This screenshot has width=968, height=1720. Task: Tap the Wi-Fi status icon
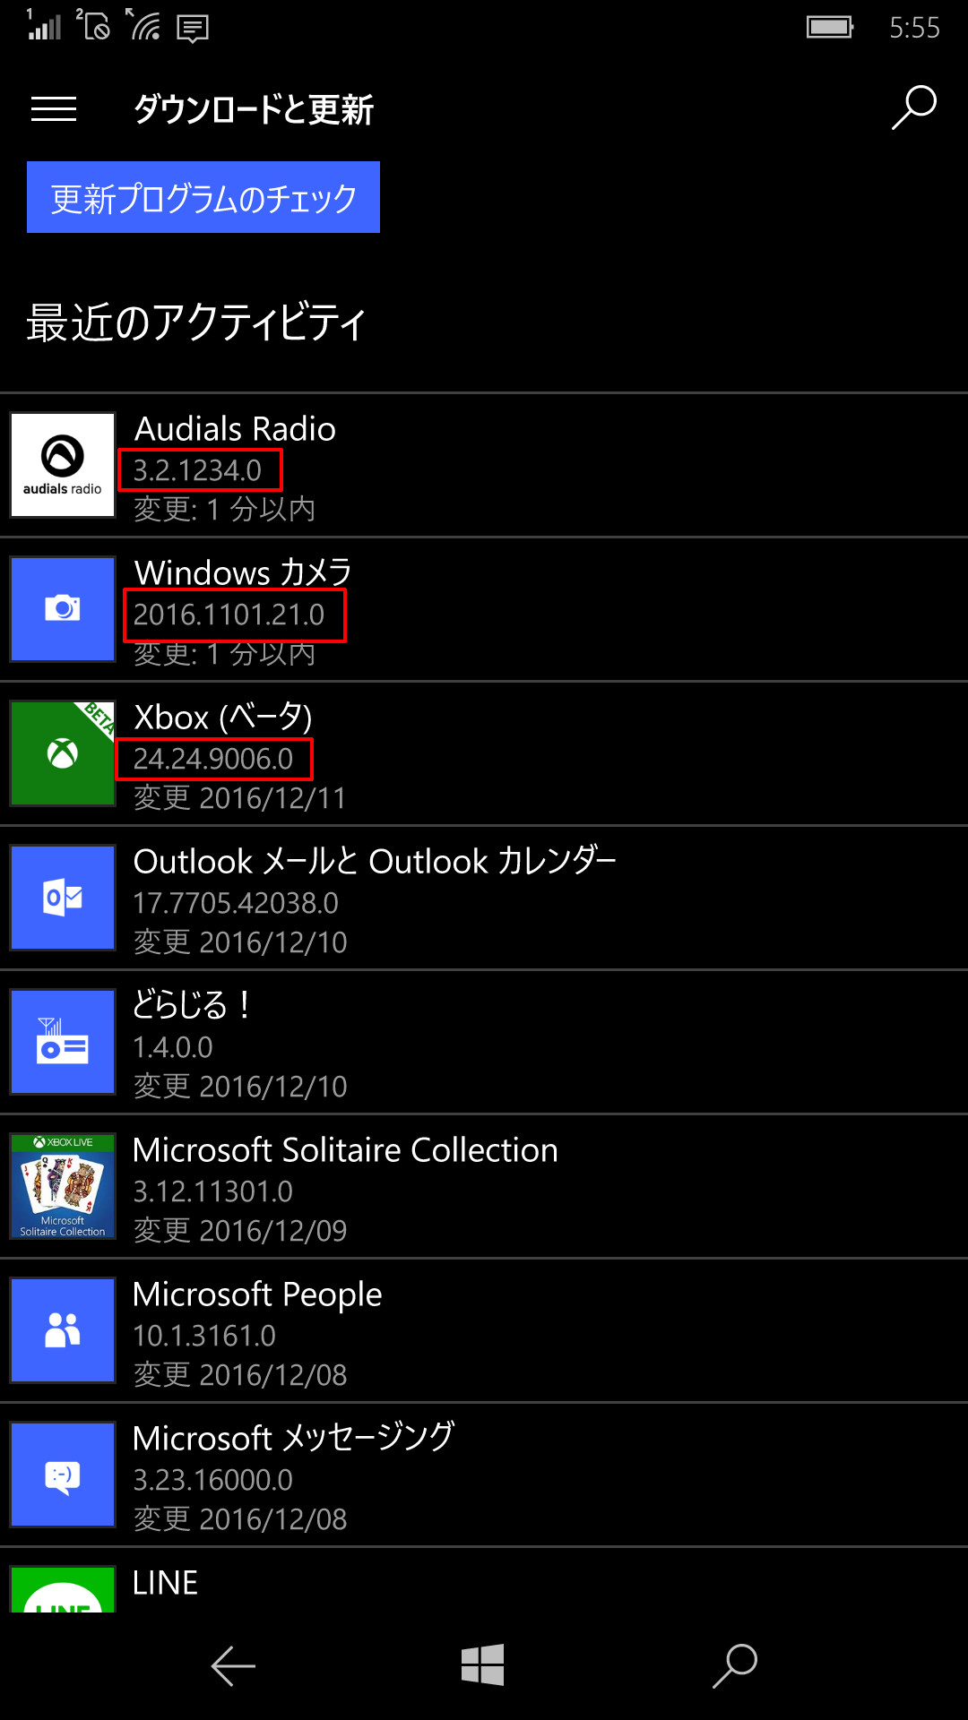pyautogui.click(x=143, y=24)
